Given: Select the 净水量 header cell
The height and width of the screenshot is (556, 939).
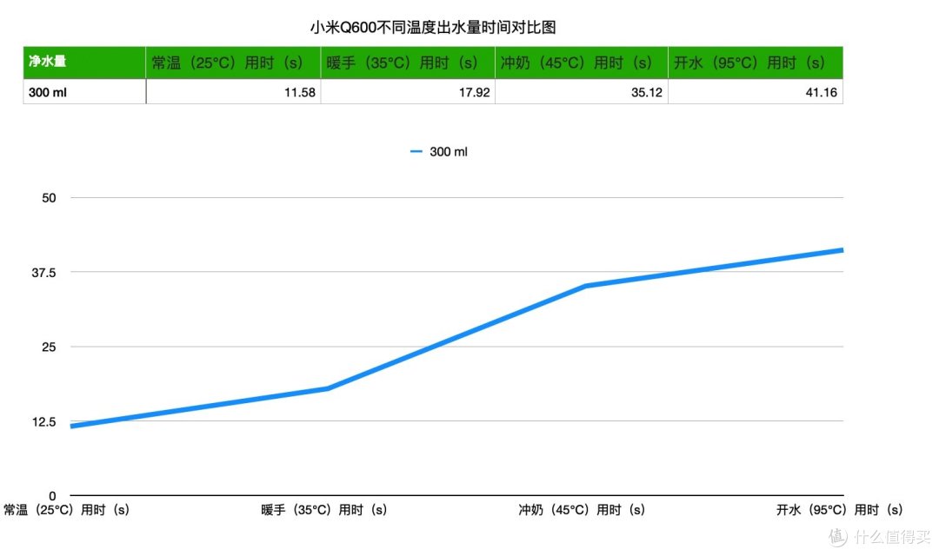Looking at the screenshot, I should (x=84, y=63).
